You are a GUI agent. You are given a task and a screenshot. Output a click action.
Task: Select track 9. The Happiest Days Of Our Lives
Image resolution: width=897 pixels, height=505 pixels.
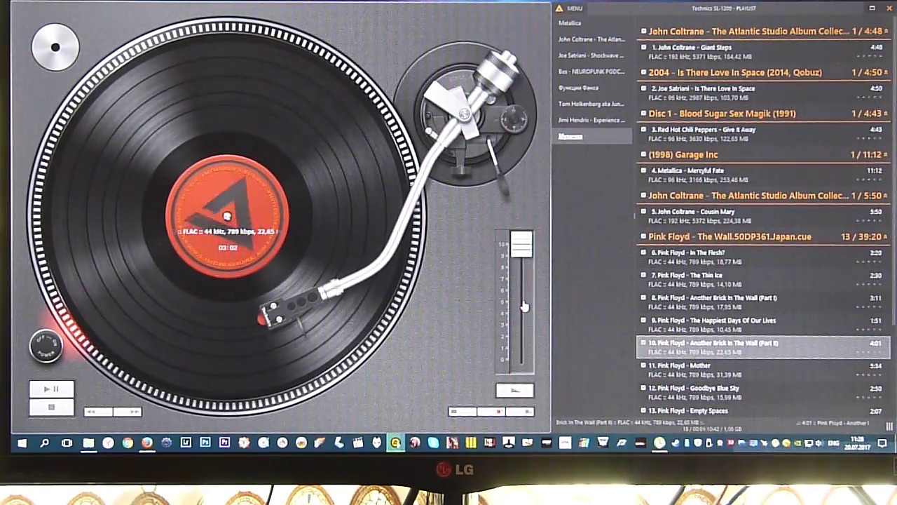[x=763, y=325]
